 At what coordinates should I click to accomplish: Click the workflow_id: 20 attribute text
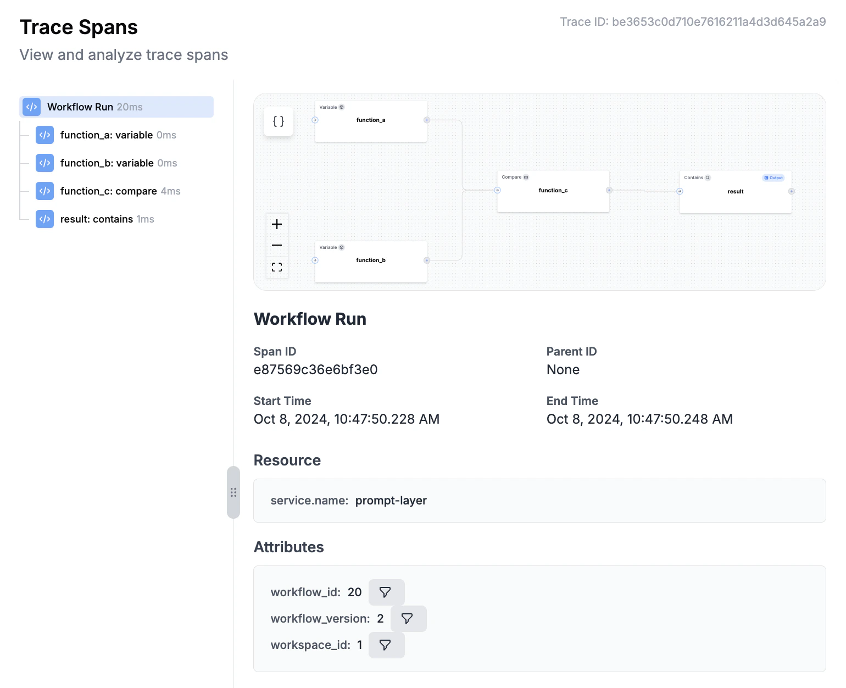[316, 592]
